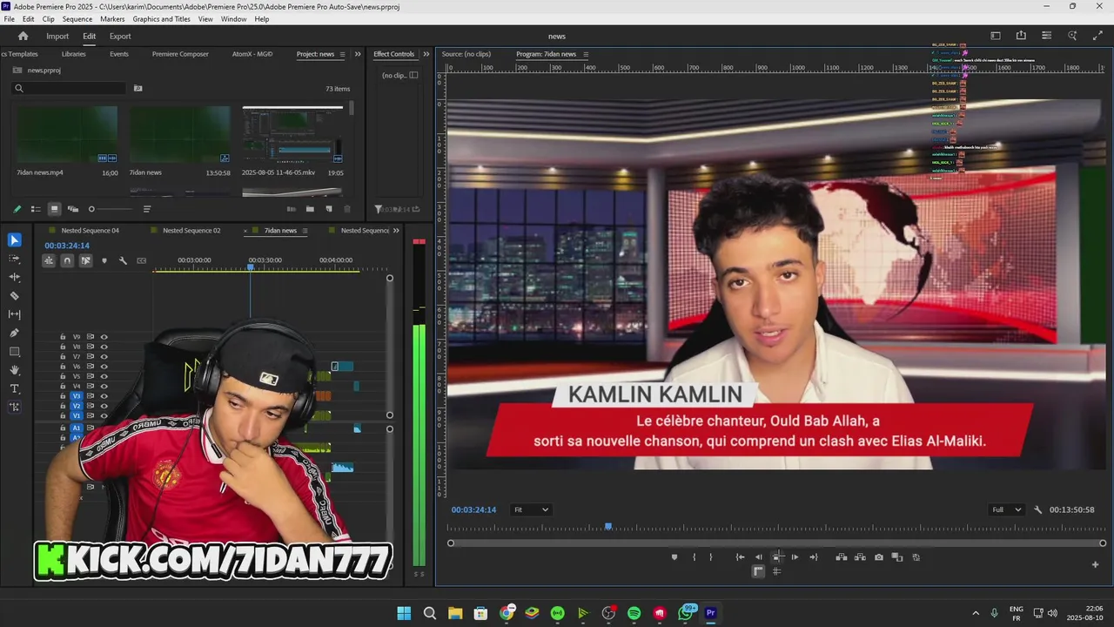Switch Project panel to List view

coord(36,209)
